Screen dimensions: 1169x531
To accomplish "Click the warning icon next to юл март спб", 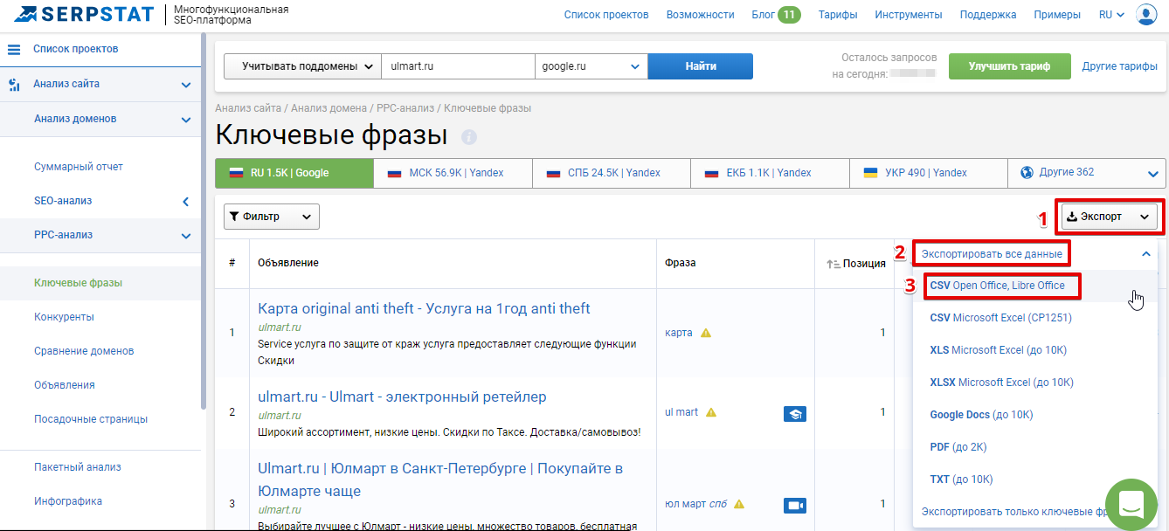I will [739, 504].
